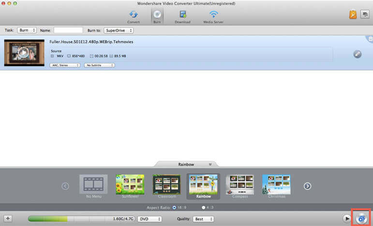Click the disc capacity bar 1.60G/4.7G
Image resolution: width=373 pixels, height=226 pixels.
tap(81, 219)
